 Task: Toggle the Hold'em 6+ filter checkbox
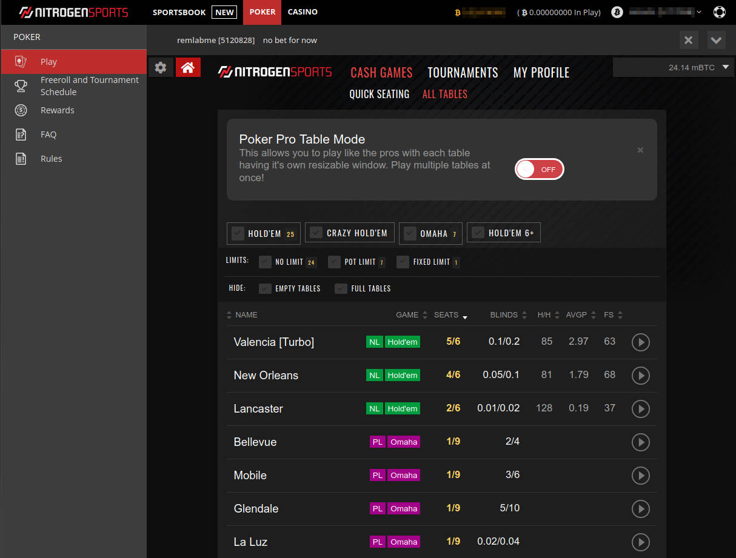478,233
